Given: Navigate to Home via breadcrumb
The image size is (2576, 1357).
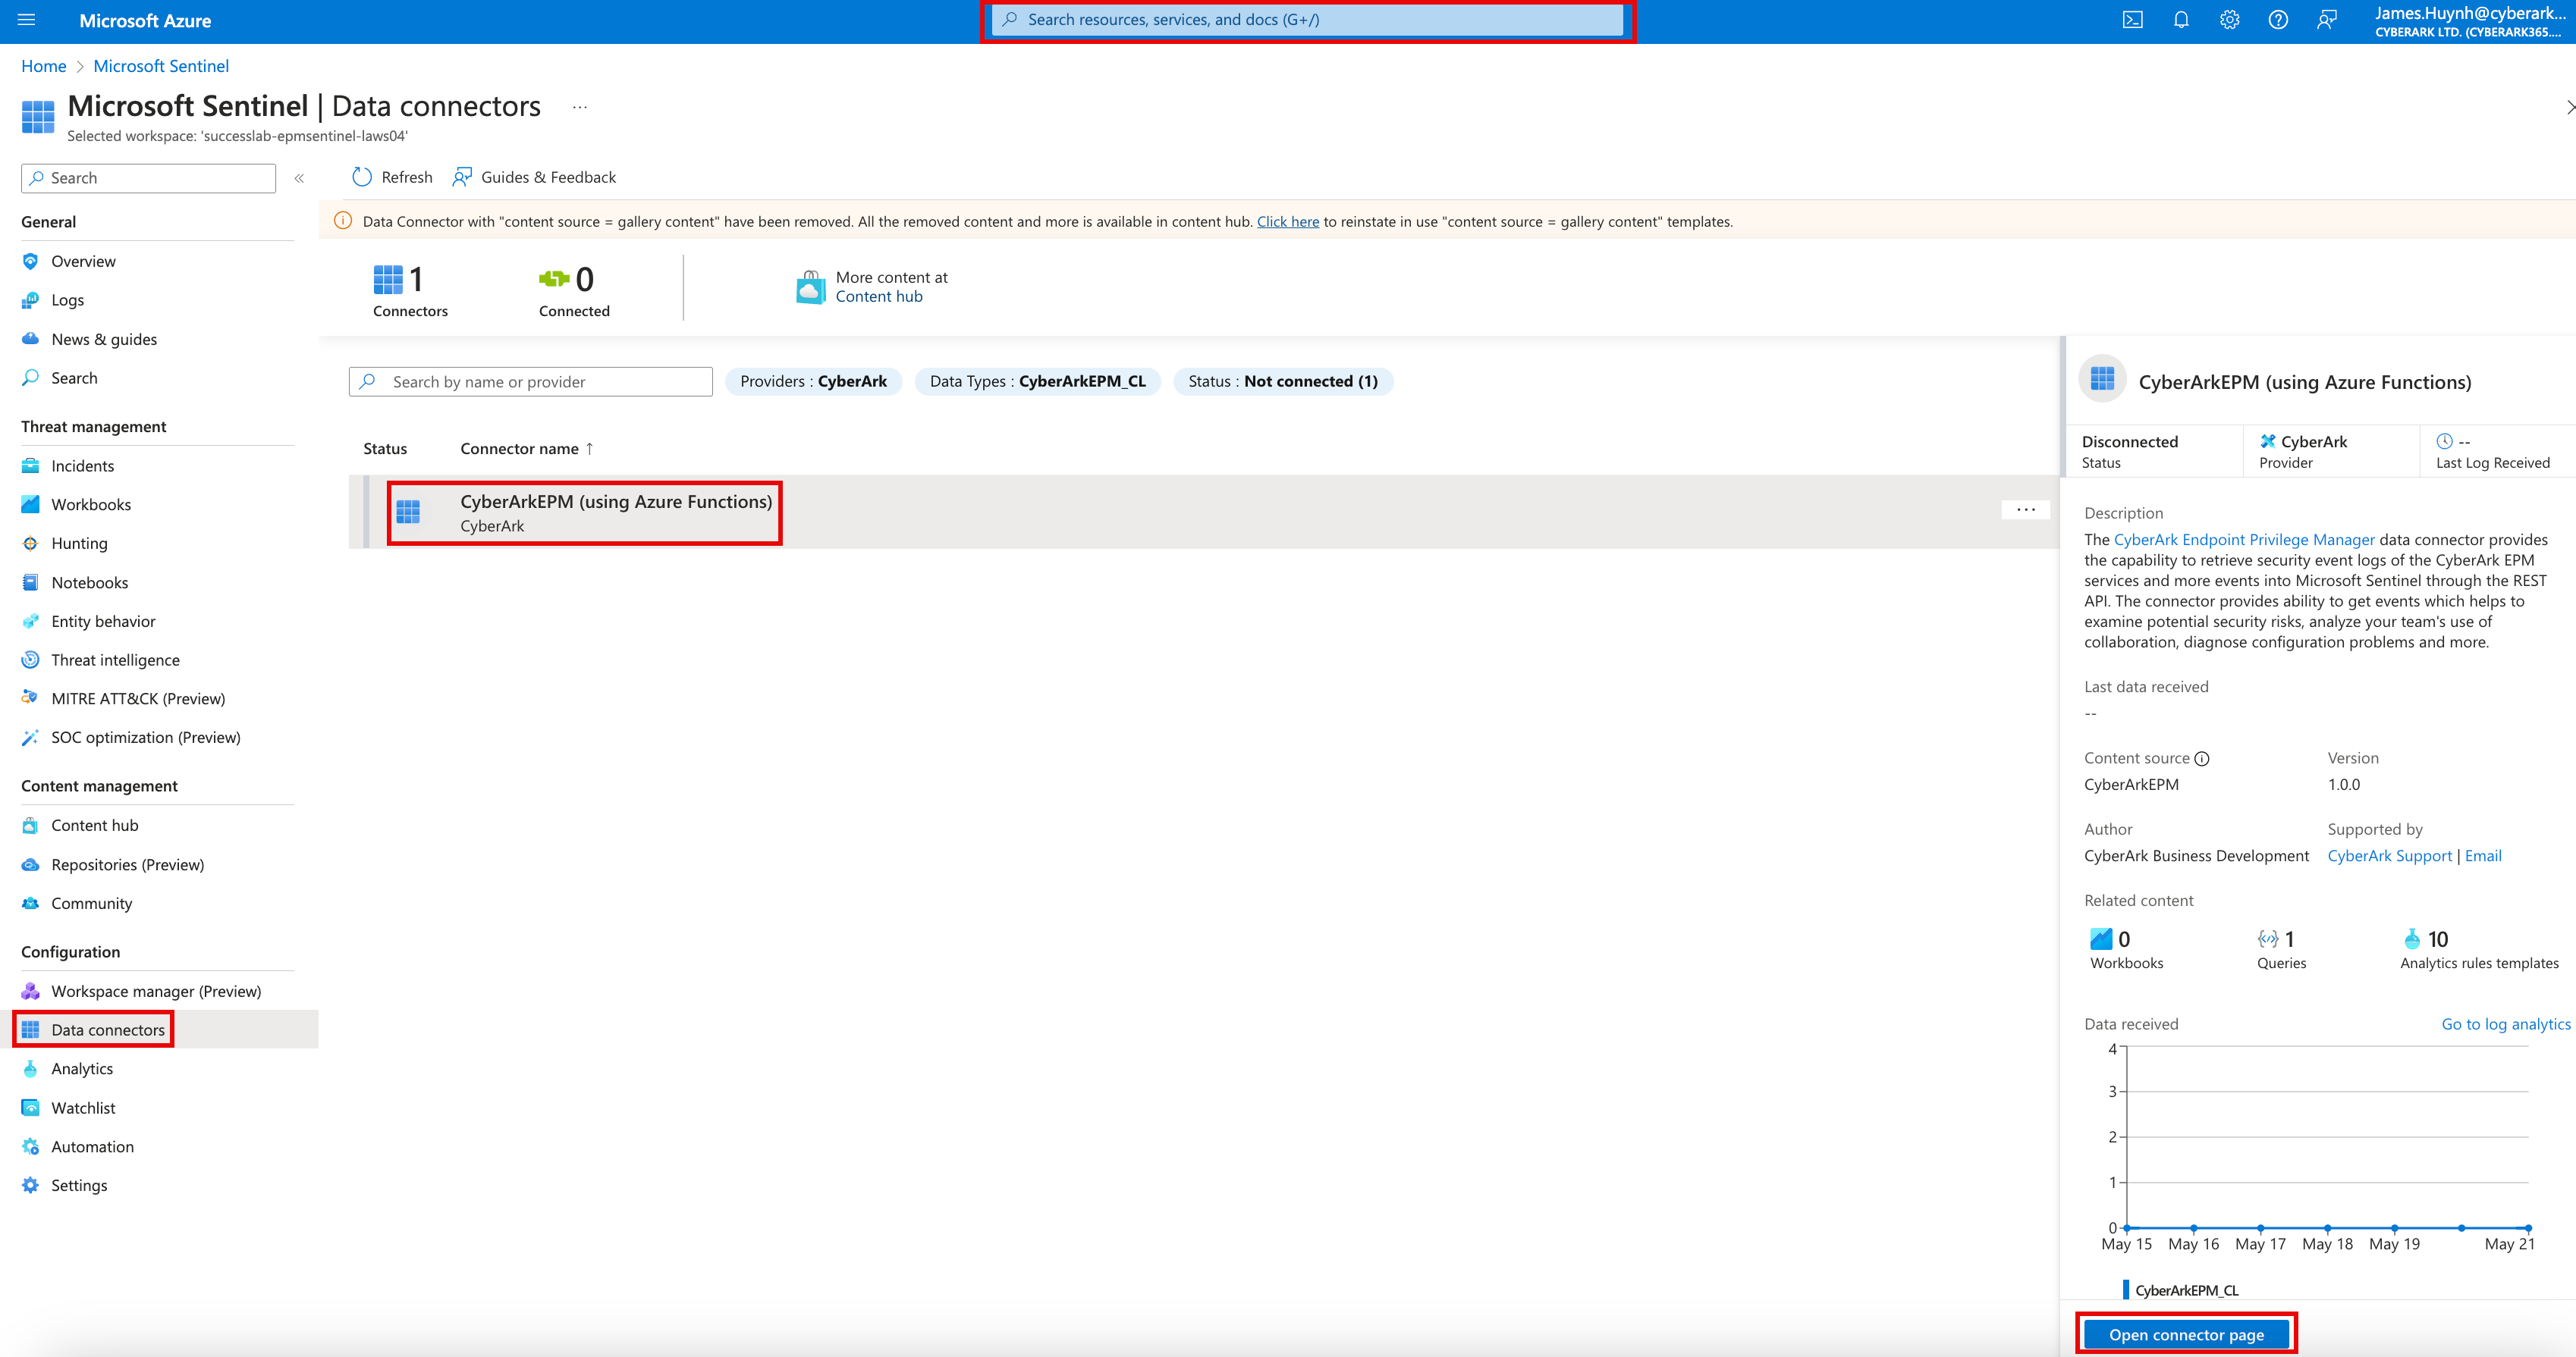Looking at the screenshot, I should [43, 65].
